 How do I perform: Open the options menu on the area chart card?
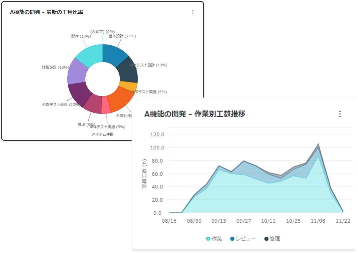(x=340, y=114)
